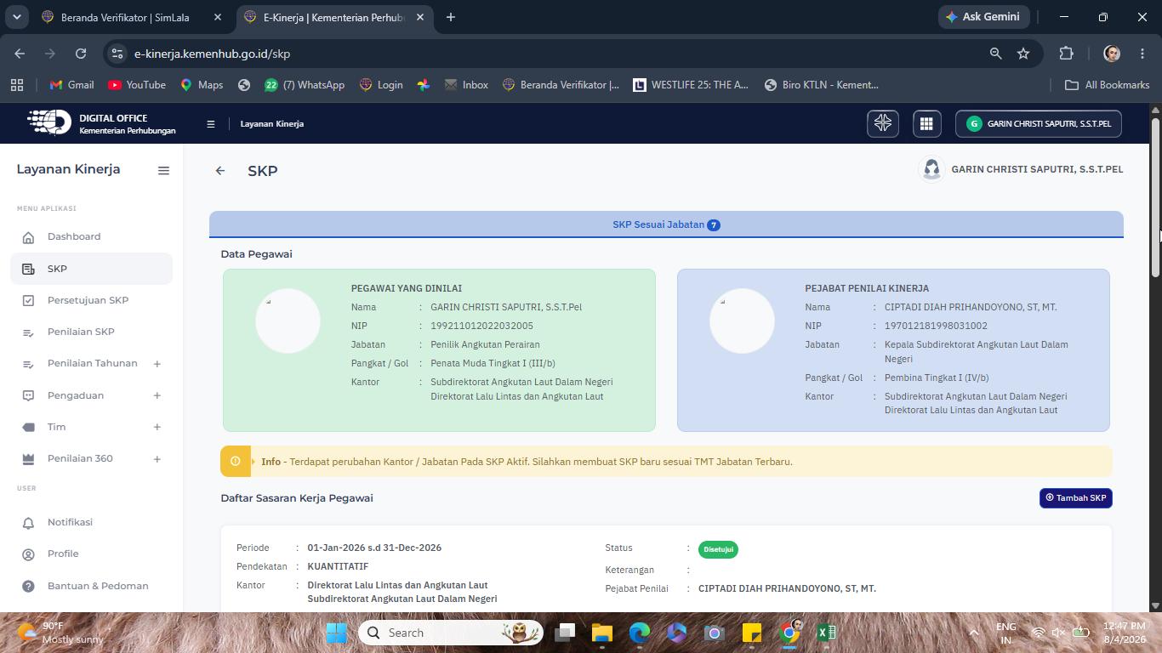Click the compass-style icon beside apps grid
This screenshot has height=653, width=1162.
(x=883, y=123)
